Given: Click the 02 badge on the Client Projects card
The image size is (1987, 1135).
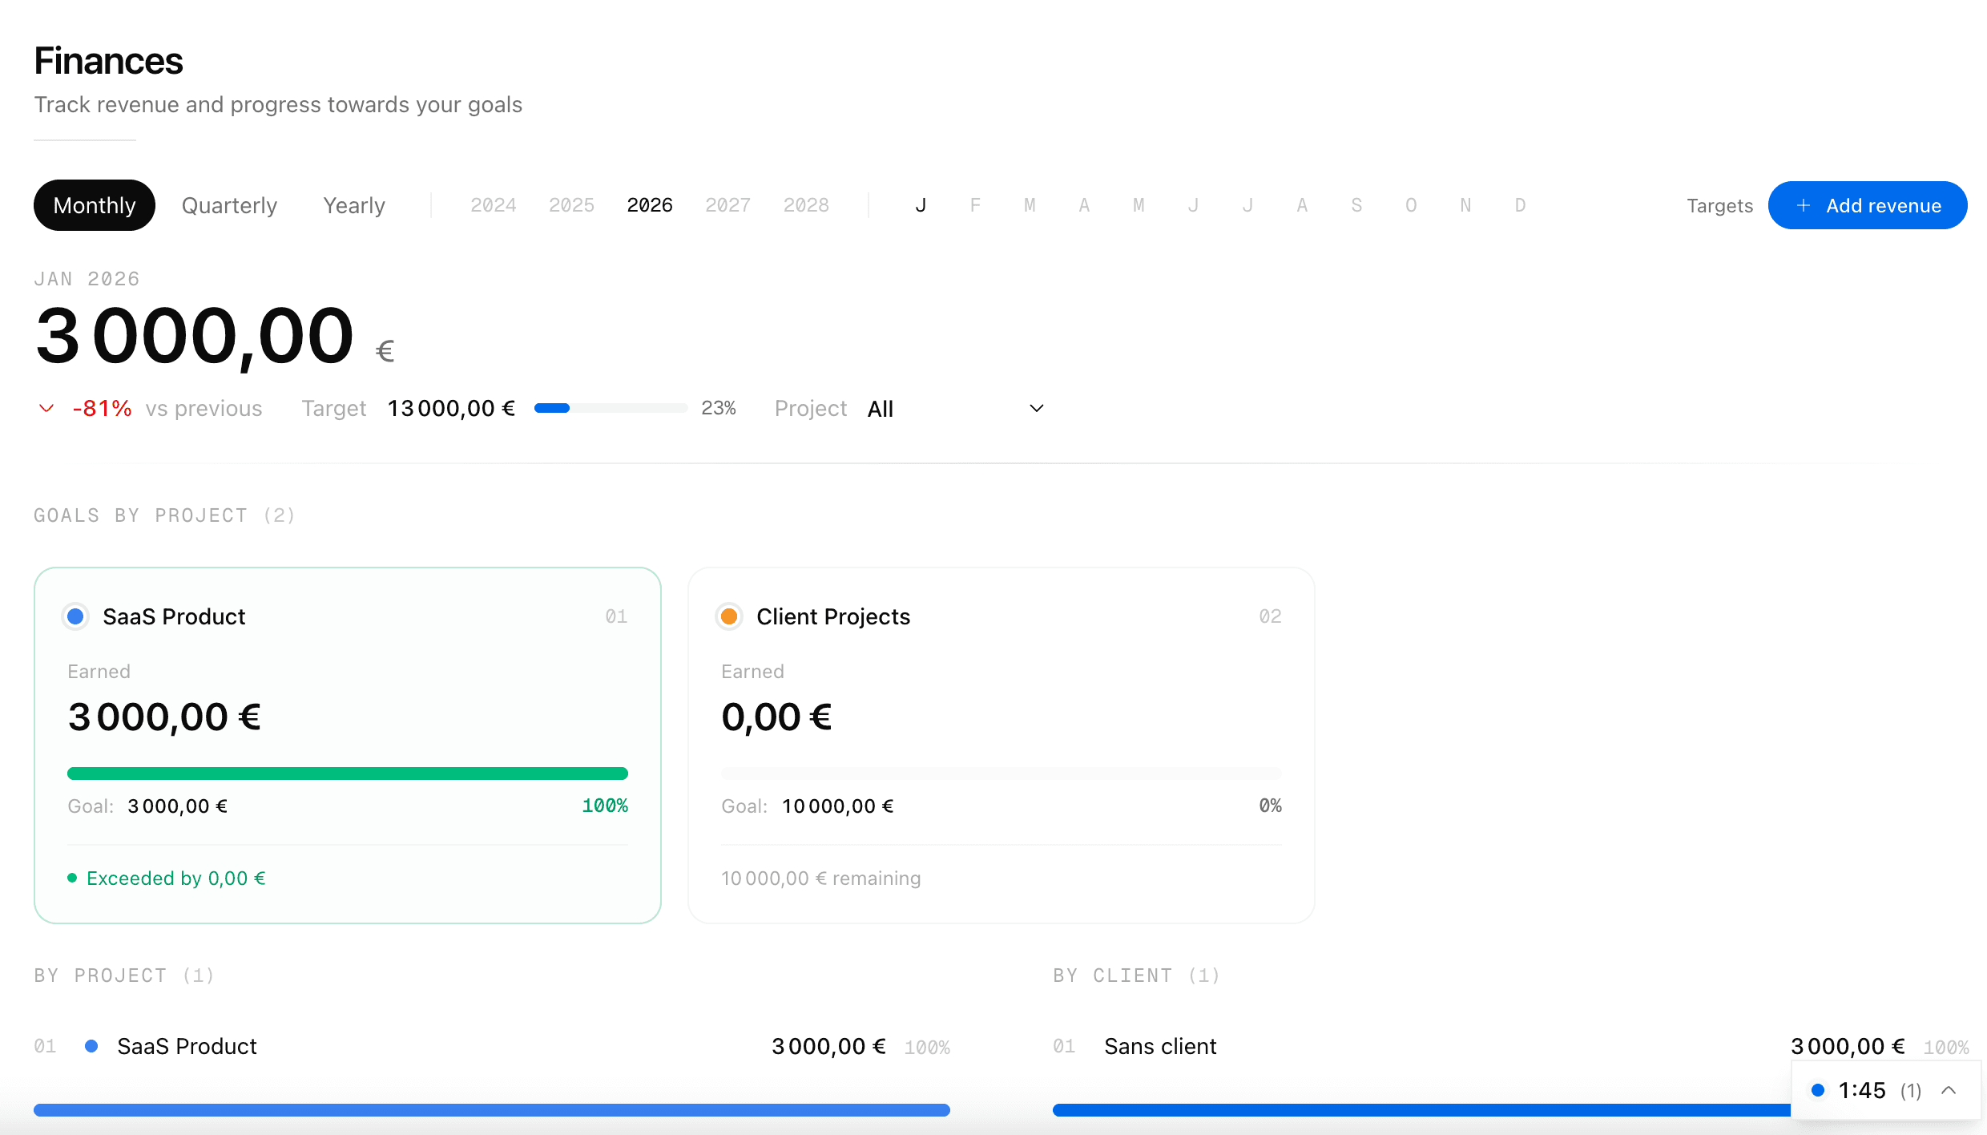Looking at the screenshot, I should point(1270,616).
